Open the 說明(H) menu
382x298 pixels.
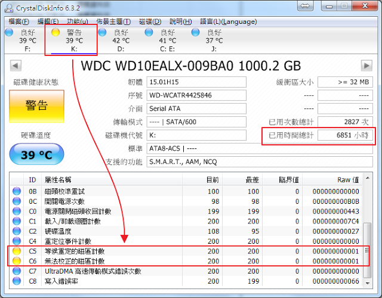pyautogui.click(x=180, y=21)
